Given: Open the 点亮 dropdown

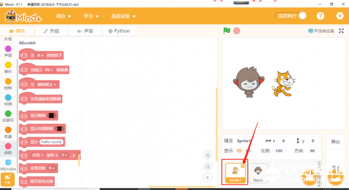Looking at the screenshot, I should 38,155.
